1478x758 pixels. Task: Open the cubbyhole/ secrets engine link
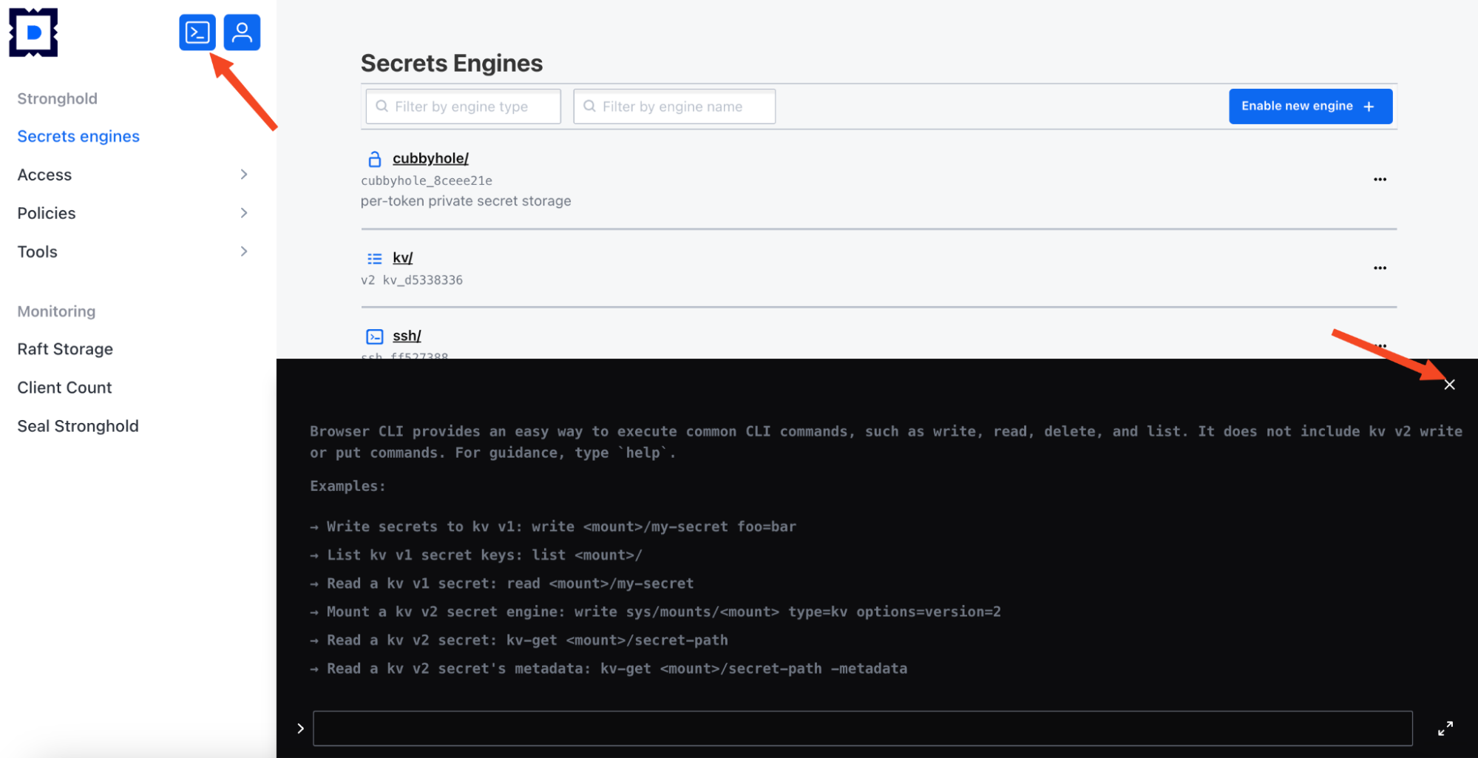tap(430, 158)
